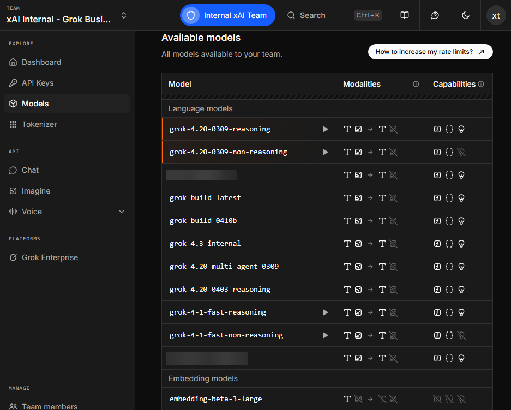This screenshot has height=410, width=511.
Task: Toggle dark mode moon icon
Action: [465, 15]
